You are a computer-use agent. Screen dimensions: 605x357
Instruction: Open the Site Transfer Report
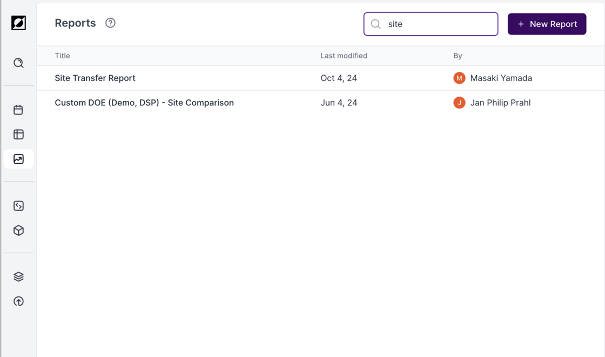click(x=95, y=78)
